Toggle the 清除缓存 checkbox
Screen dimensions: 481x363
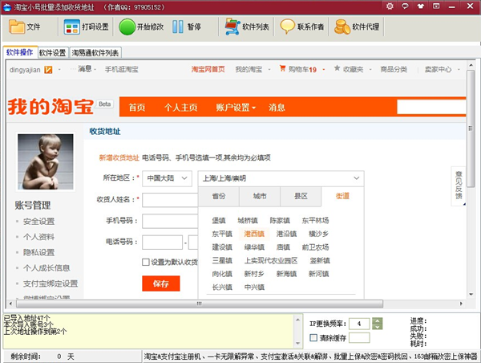(x=313, y=338)
